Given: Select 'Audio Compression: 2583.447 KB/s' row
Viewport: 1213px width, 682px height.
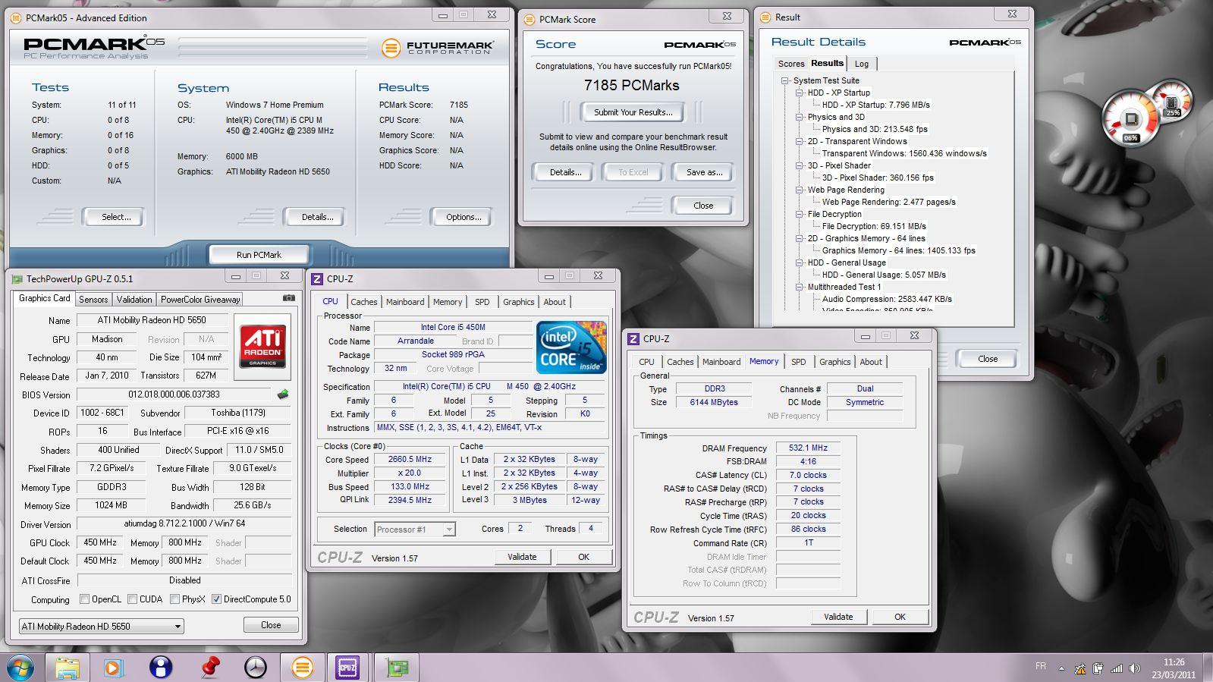Looking at the screenshot, I should tap(887, 299).
